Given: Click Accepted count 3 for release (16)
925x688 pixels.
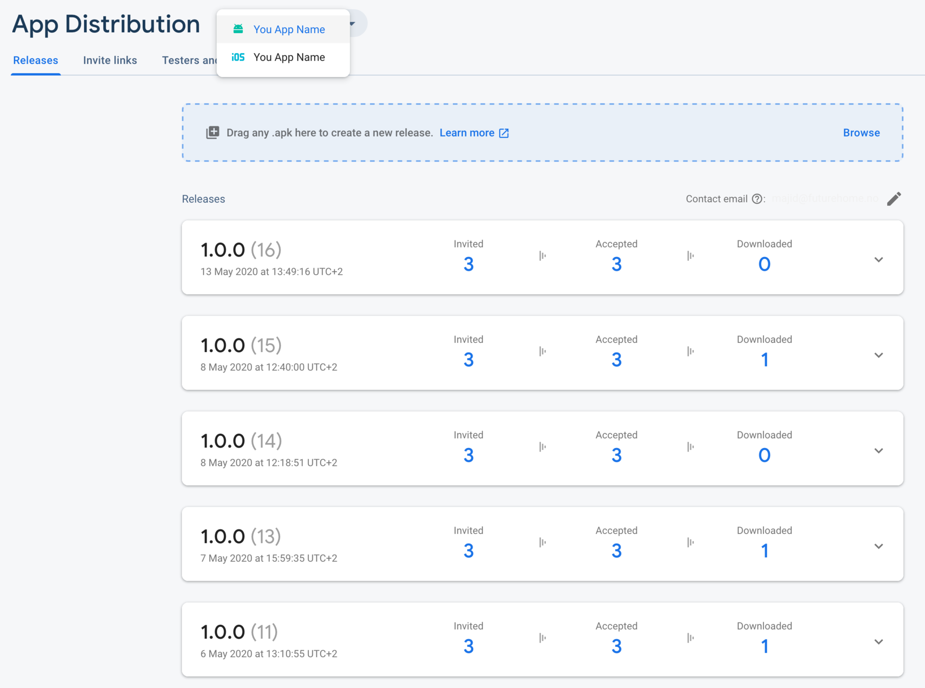Looking at the screenshot, I should (616, 264).
